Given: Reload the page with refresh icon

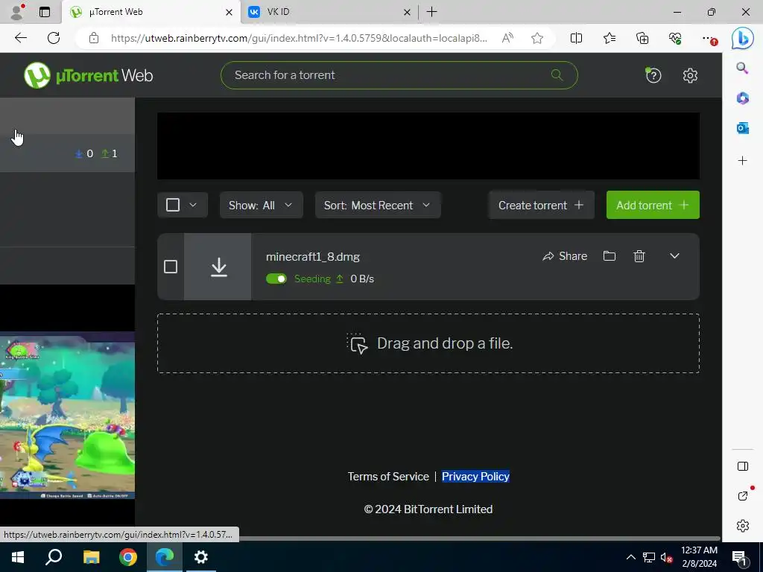Looking at the screenshot, I should [x=54, y=38].
